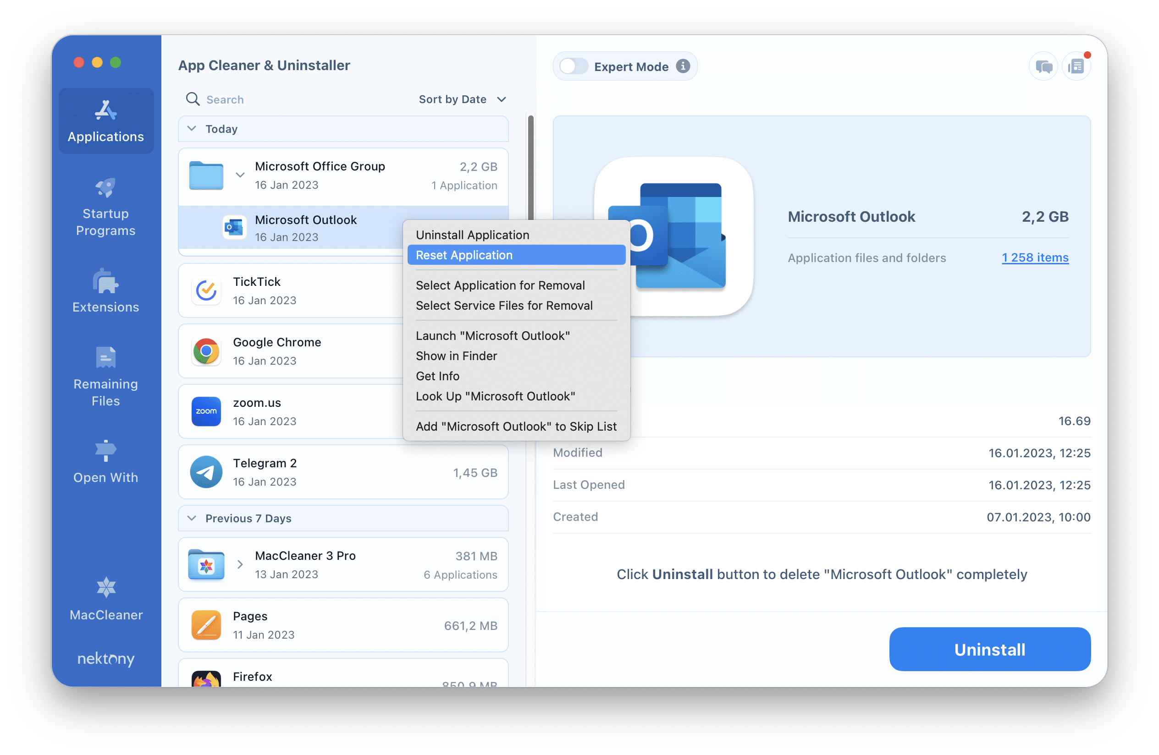
Task: Expand Microsoft Office Group entry
Action: 239,174
